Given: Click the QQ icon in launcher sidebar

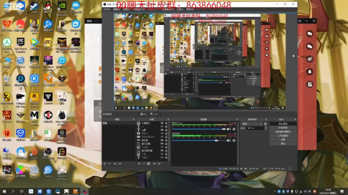Looking at the screenshot, I should tap(310, 71).
